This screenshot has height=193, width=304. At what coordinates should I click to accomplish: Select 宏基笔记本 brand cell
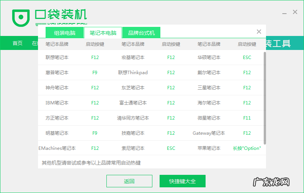coord(133,57)
